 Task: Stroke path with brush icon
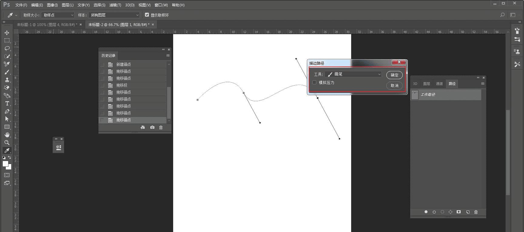(x=434, y=212)
